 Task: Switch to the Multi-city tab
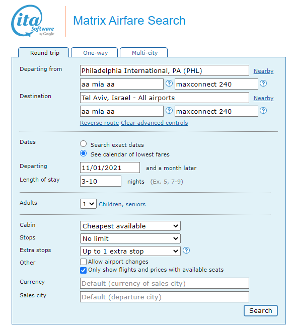tap(144, 53)
